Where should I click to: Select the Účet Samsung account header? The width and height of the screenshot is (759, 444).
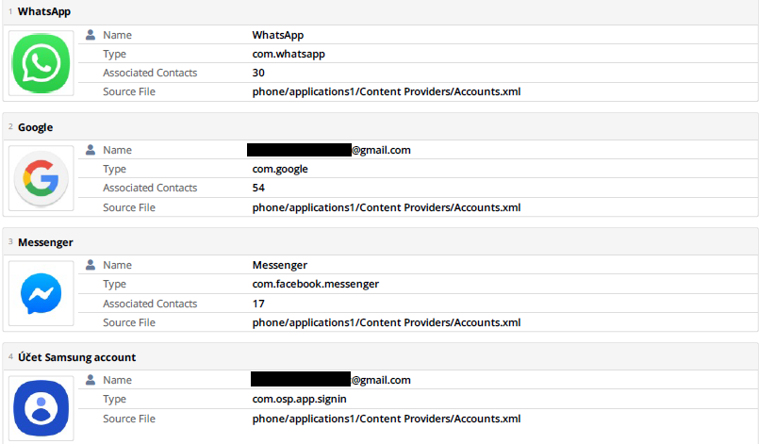tap(77, 357)
